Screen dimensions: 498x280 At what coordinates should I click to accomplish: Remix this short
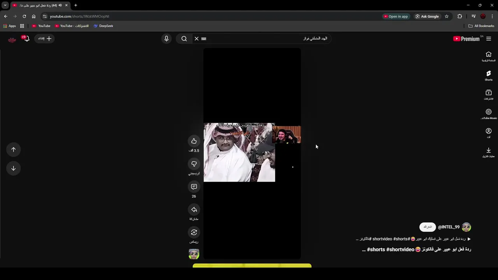pyautogui.click(x=194, y=232)
